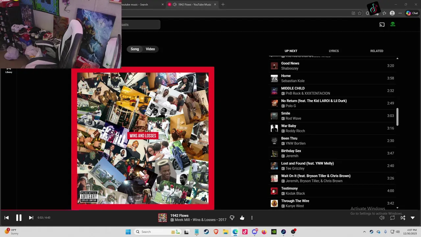
Task: Play Home by Sebastian Kole
Action: pyautogui.click(x=332, y=78)
